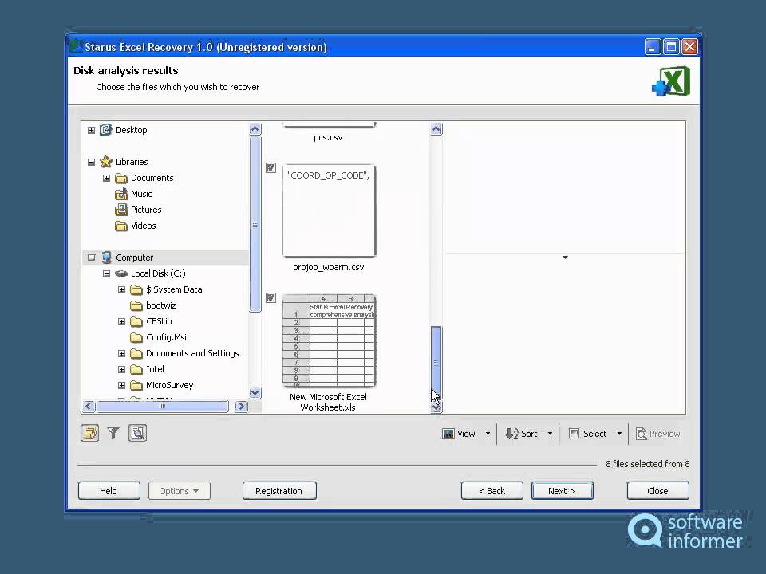The width and height of the screenshot is (766, 574).
Task: Collapse the Computer tree node
Action: point(91,258)
